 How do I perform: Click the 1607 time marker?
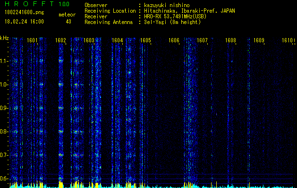pos(202,40)
